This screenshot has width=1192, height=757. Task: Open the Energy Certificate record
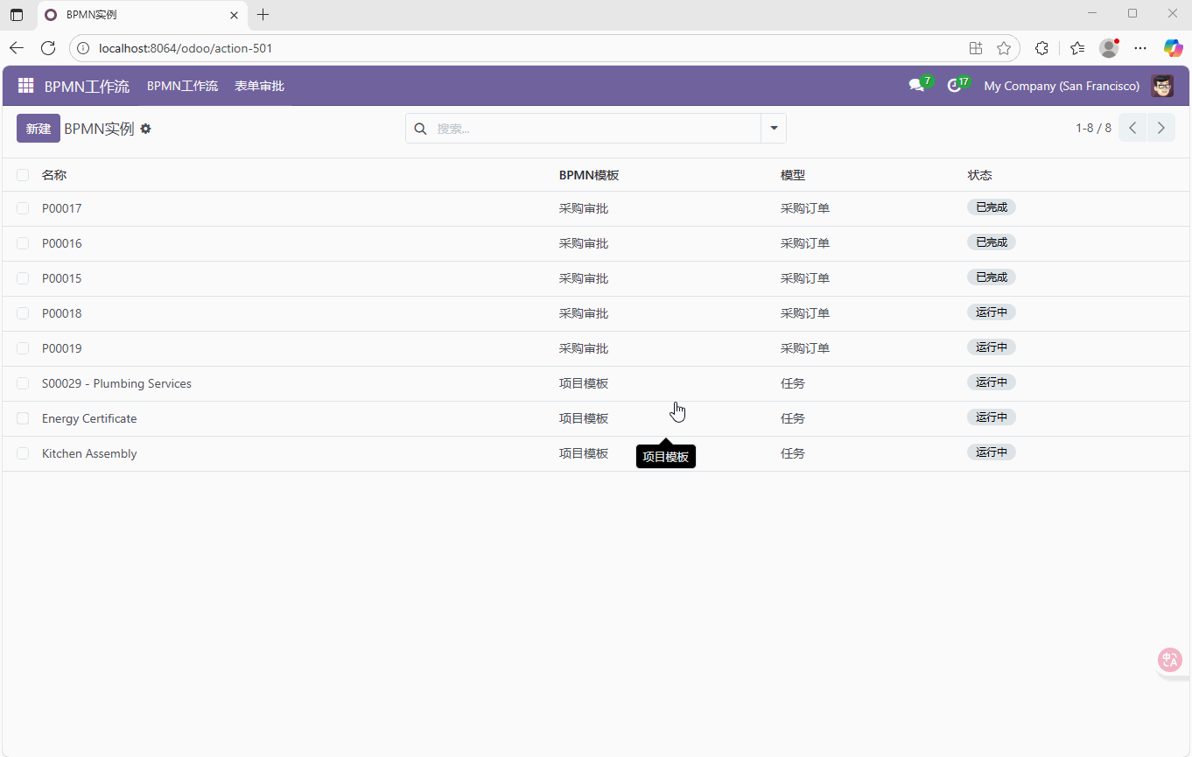tap(89, 418)
